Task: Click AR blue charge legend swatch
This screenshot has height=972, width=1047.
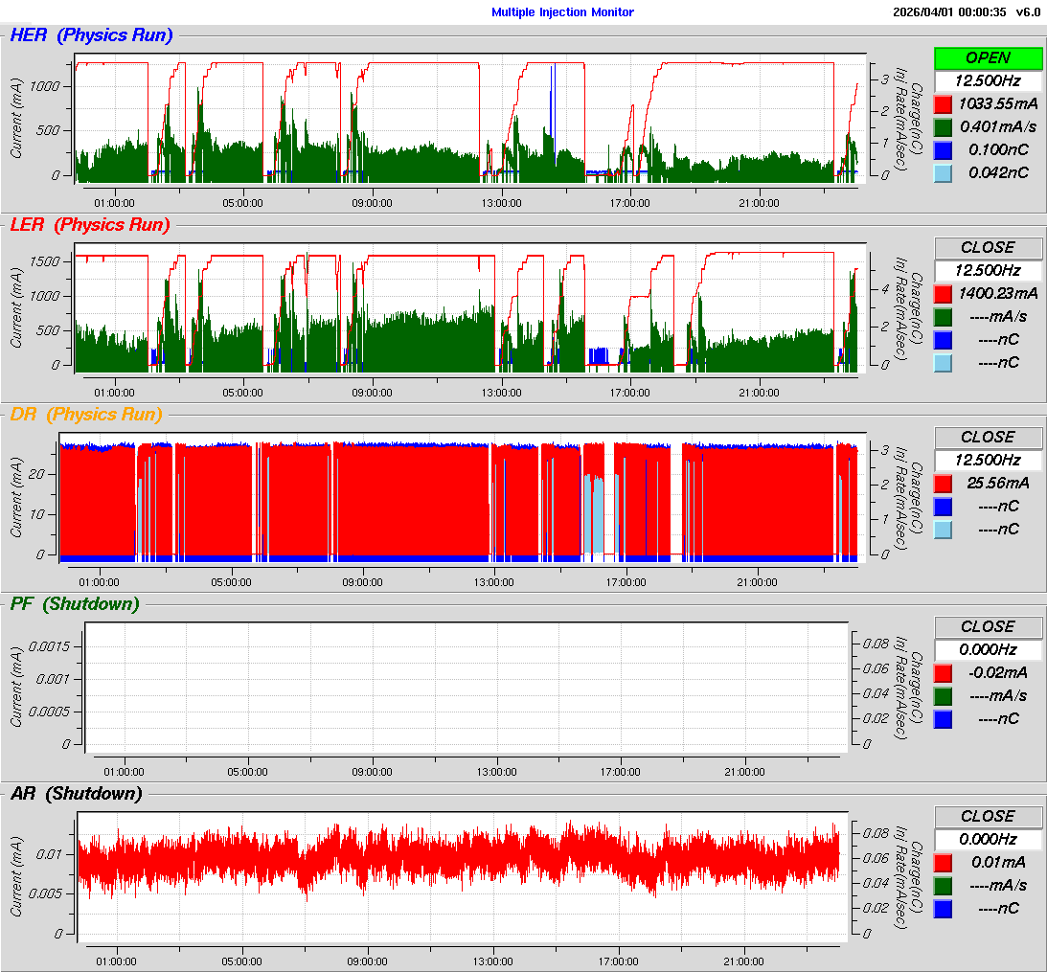Action: click(x=944, y=908)
